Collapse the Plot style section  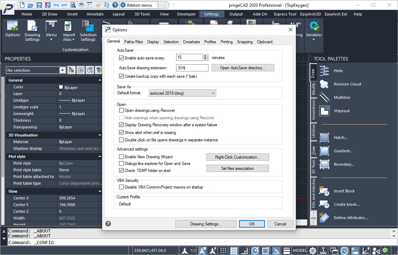tap(100, 157)
